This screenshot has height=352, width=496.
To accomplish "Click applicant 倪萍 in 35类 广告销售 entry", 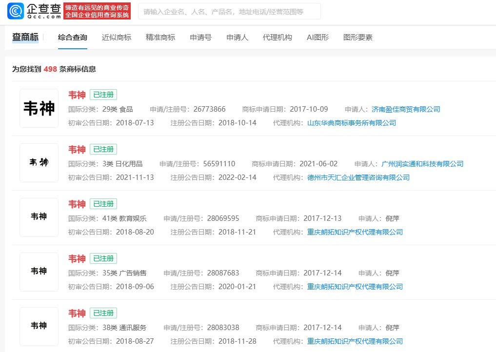I will 392,273.
